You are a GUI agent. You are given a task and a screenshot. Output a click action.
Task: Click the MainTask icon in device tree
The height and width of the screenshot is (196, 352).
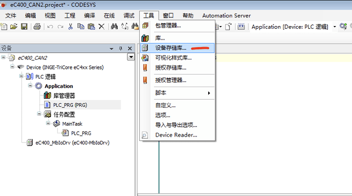56,124
